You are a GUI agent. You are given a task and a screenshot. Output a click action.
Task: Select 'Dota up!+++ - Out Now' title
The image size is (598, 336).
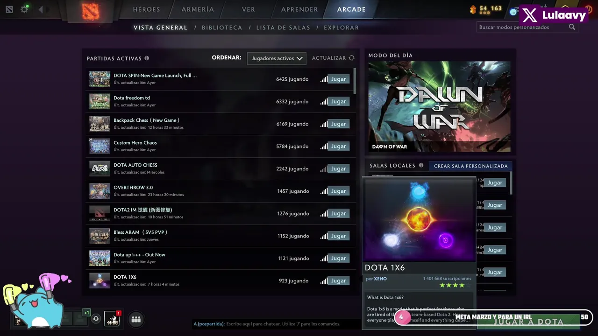pyautogui.click(x=139, y=255)
